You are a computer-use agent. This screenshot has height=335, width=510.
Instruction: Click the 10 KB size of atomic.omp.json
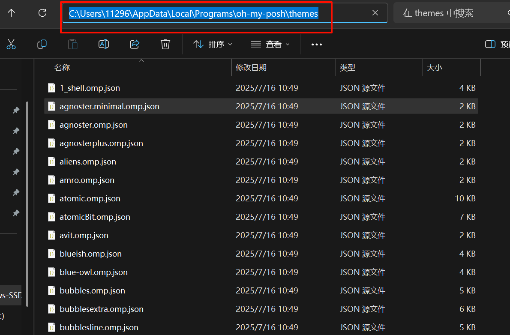(465, 198)
